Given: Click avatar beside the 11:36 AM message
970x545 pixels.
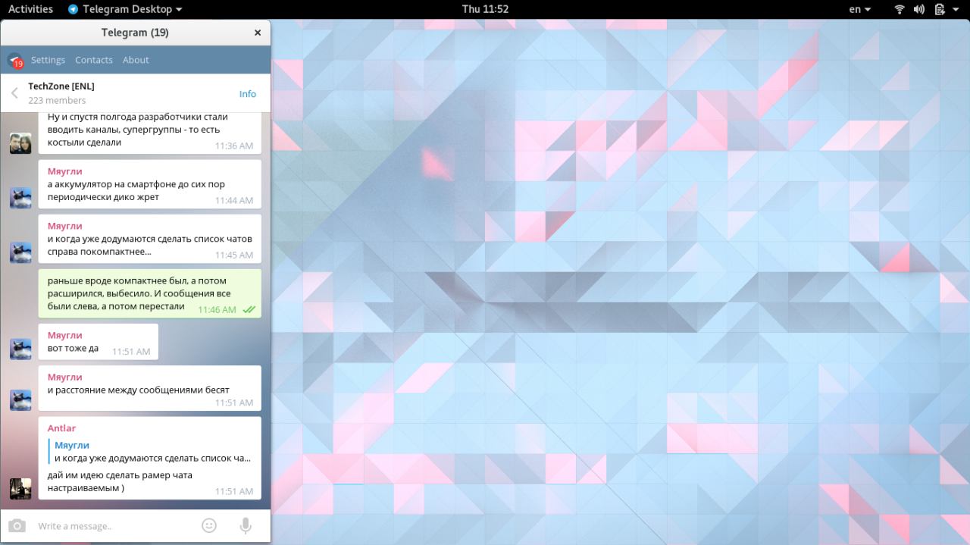Looking at the screenshot, I should pyautogui.click(x=20, y=143).
